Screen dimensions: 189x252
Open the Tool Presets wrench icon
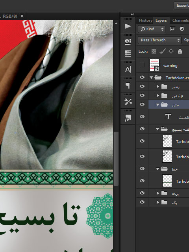(128, 102)
